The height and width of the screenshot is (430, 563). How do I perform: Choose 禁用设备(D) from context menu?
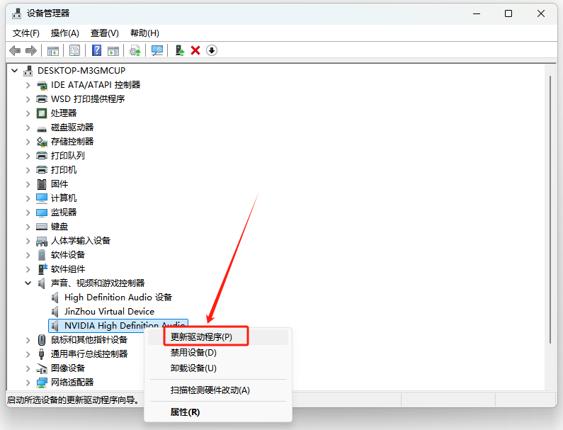pyautogui.click(x=218, y=352)
